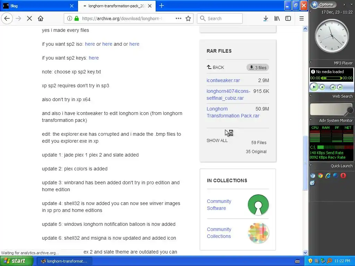Download all via the 3 files button

click(x=258, y=68)
